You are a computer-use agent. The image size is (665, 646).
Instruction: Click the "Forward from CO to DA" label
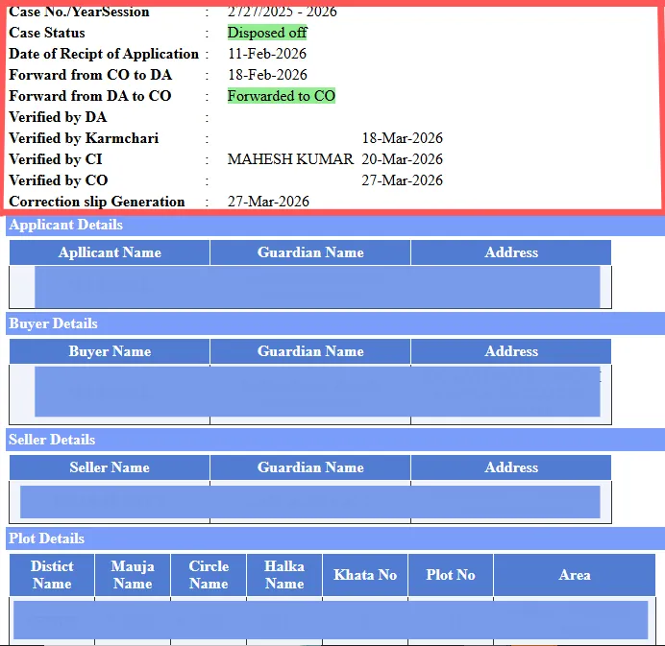pos(90,75)
